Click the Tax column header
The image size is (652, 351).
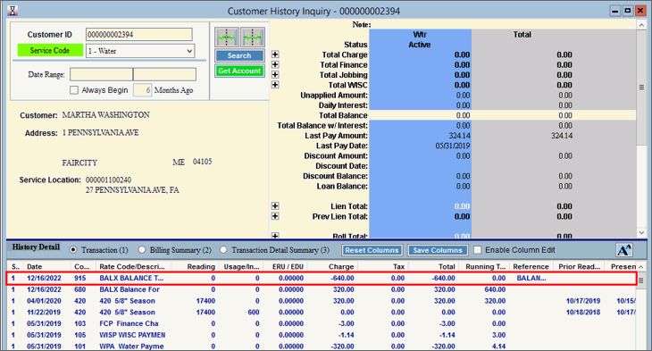(x=382, y=266)
